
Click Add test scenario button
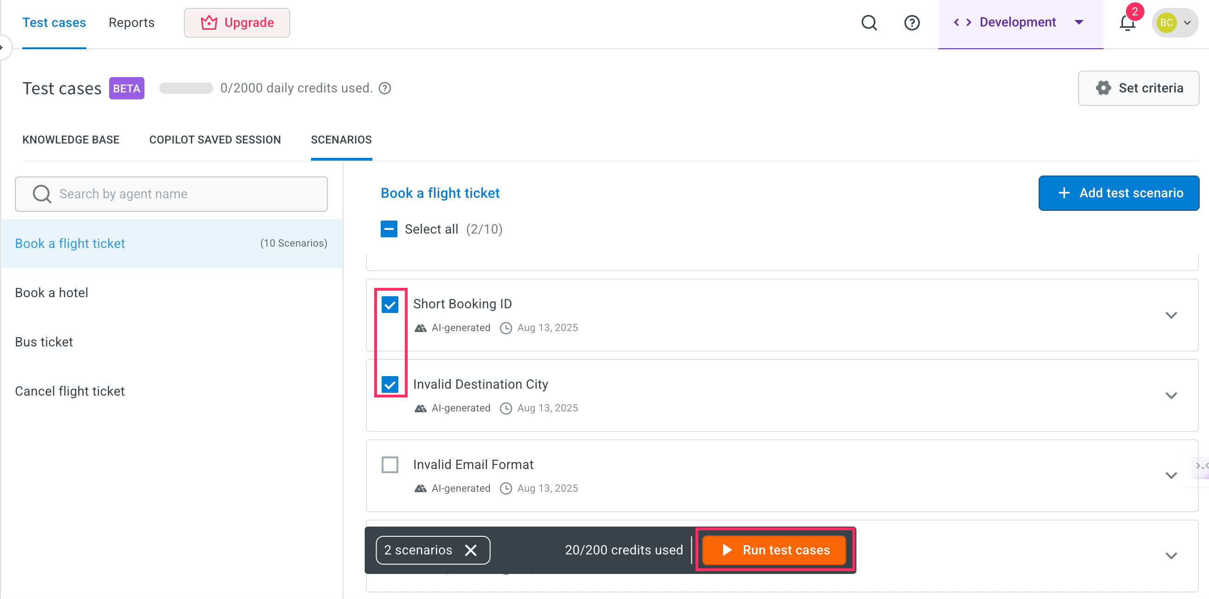pos(1118,193)
